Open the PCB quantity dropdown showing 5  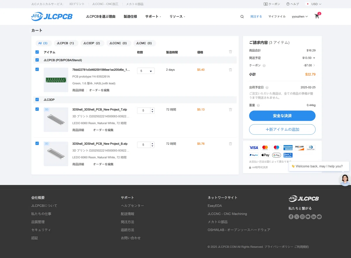[x=146, y=71]
